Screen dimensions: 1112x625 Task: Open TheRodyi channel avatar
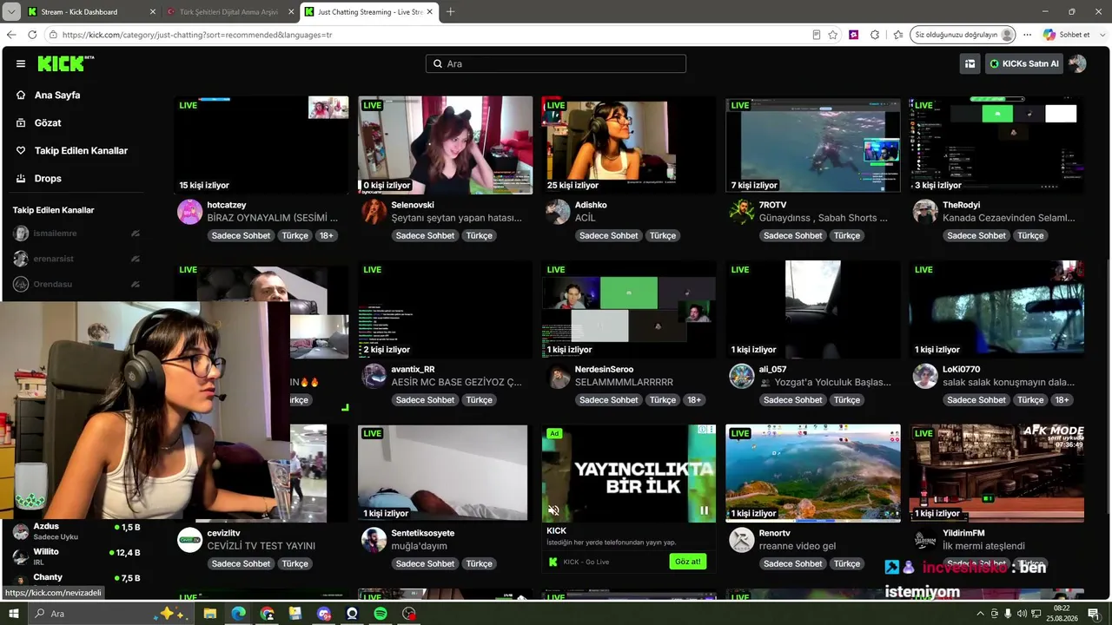click(925, 212)
